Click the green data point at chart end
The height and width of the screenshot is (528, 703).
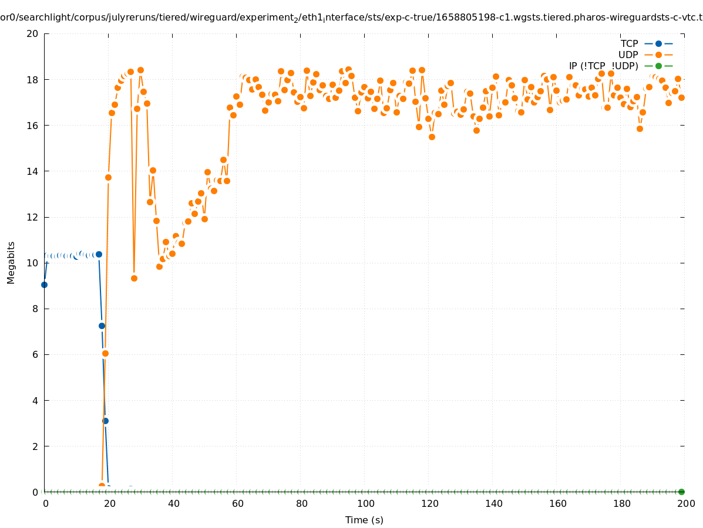tap(681, 492)
